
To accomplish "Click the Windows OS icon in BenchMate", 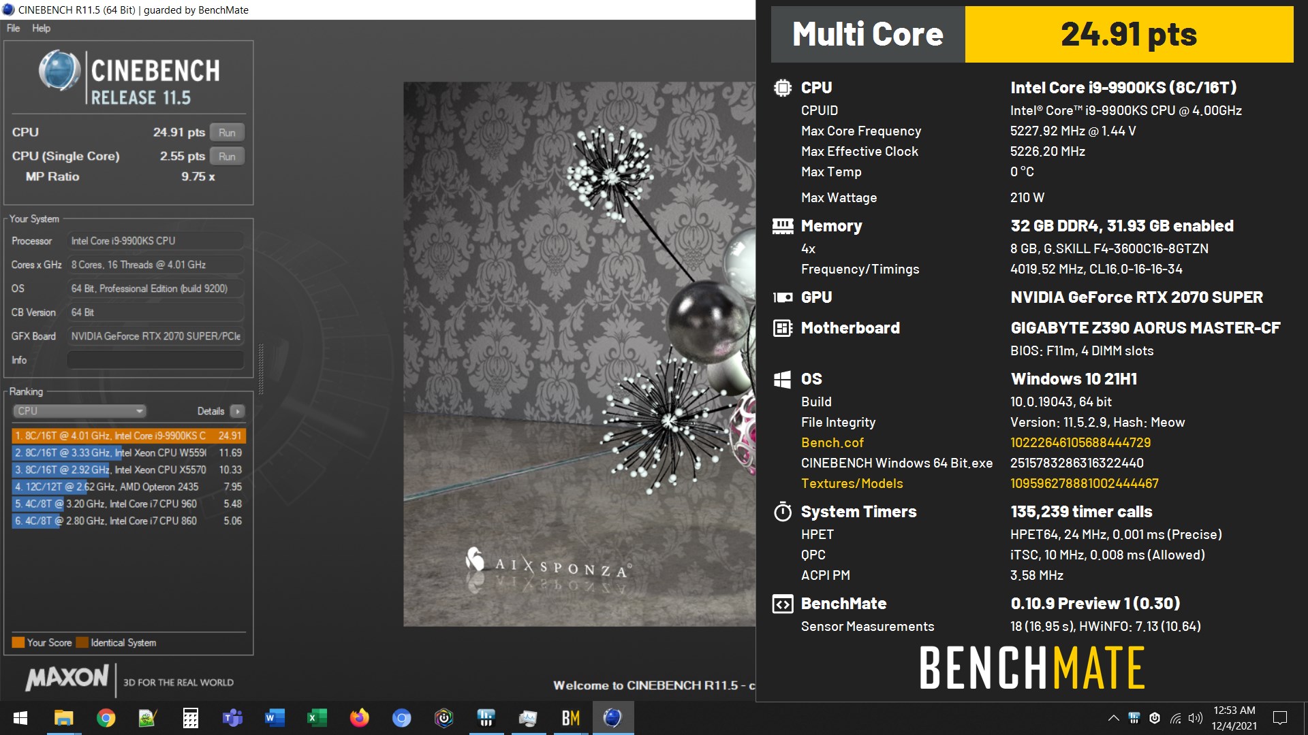I will click(x=783, y=379).
